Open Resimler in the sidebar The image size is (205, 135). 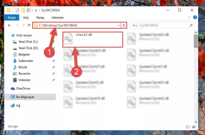click(x=22, y=74)
